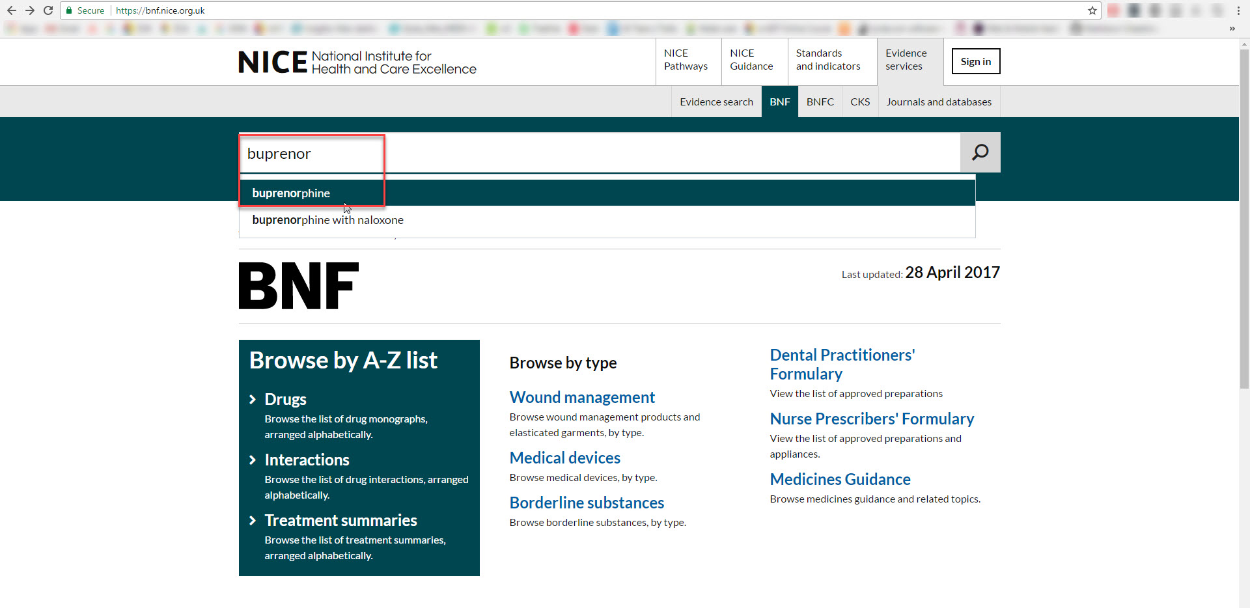Click the browser forward arrow
1250x608 pixels.
pyautogui.click(x=30, y=10)
